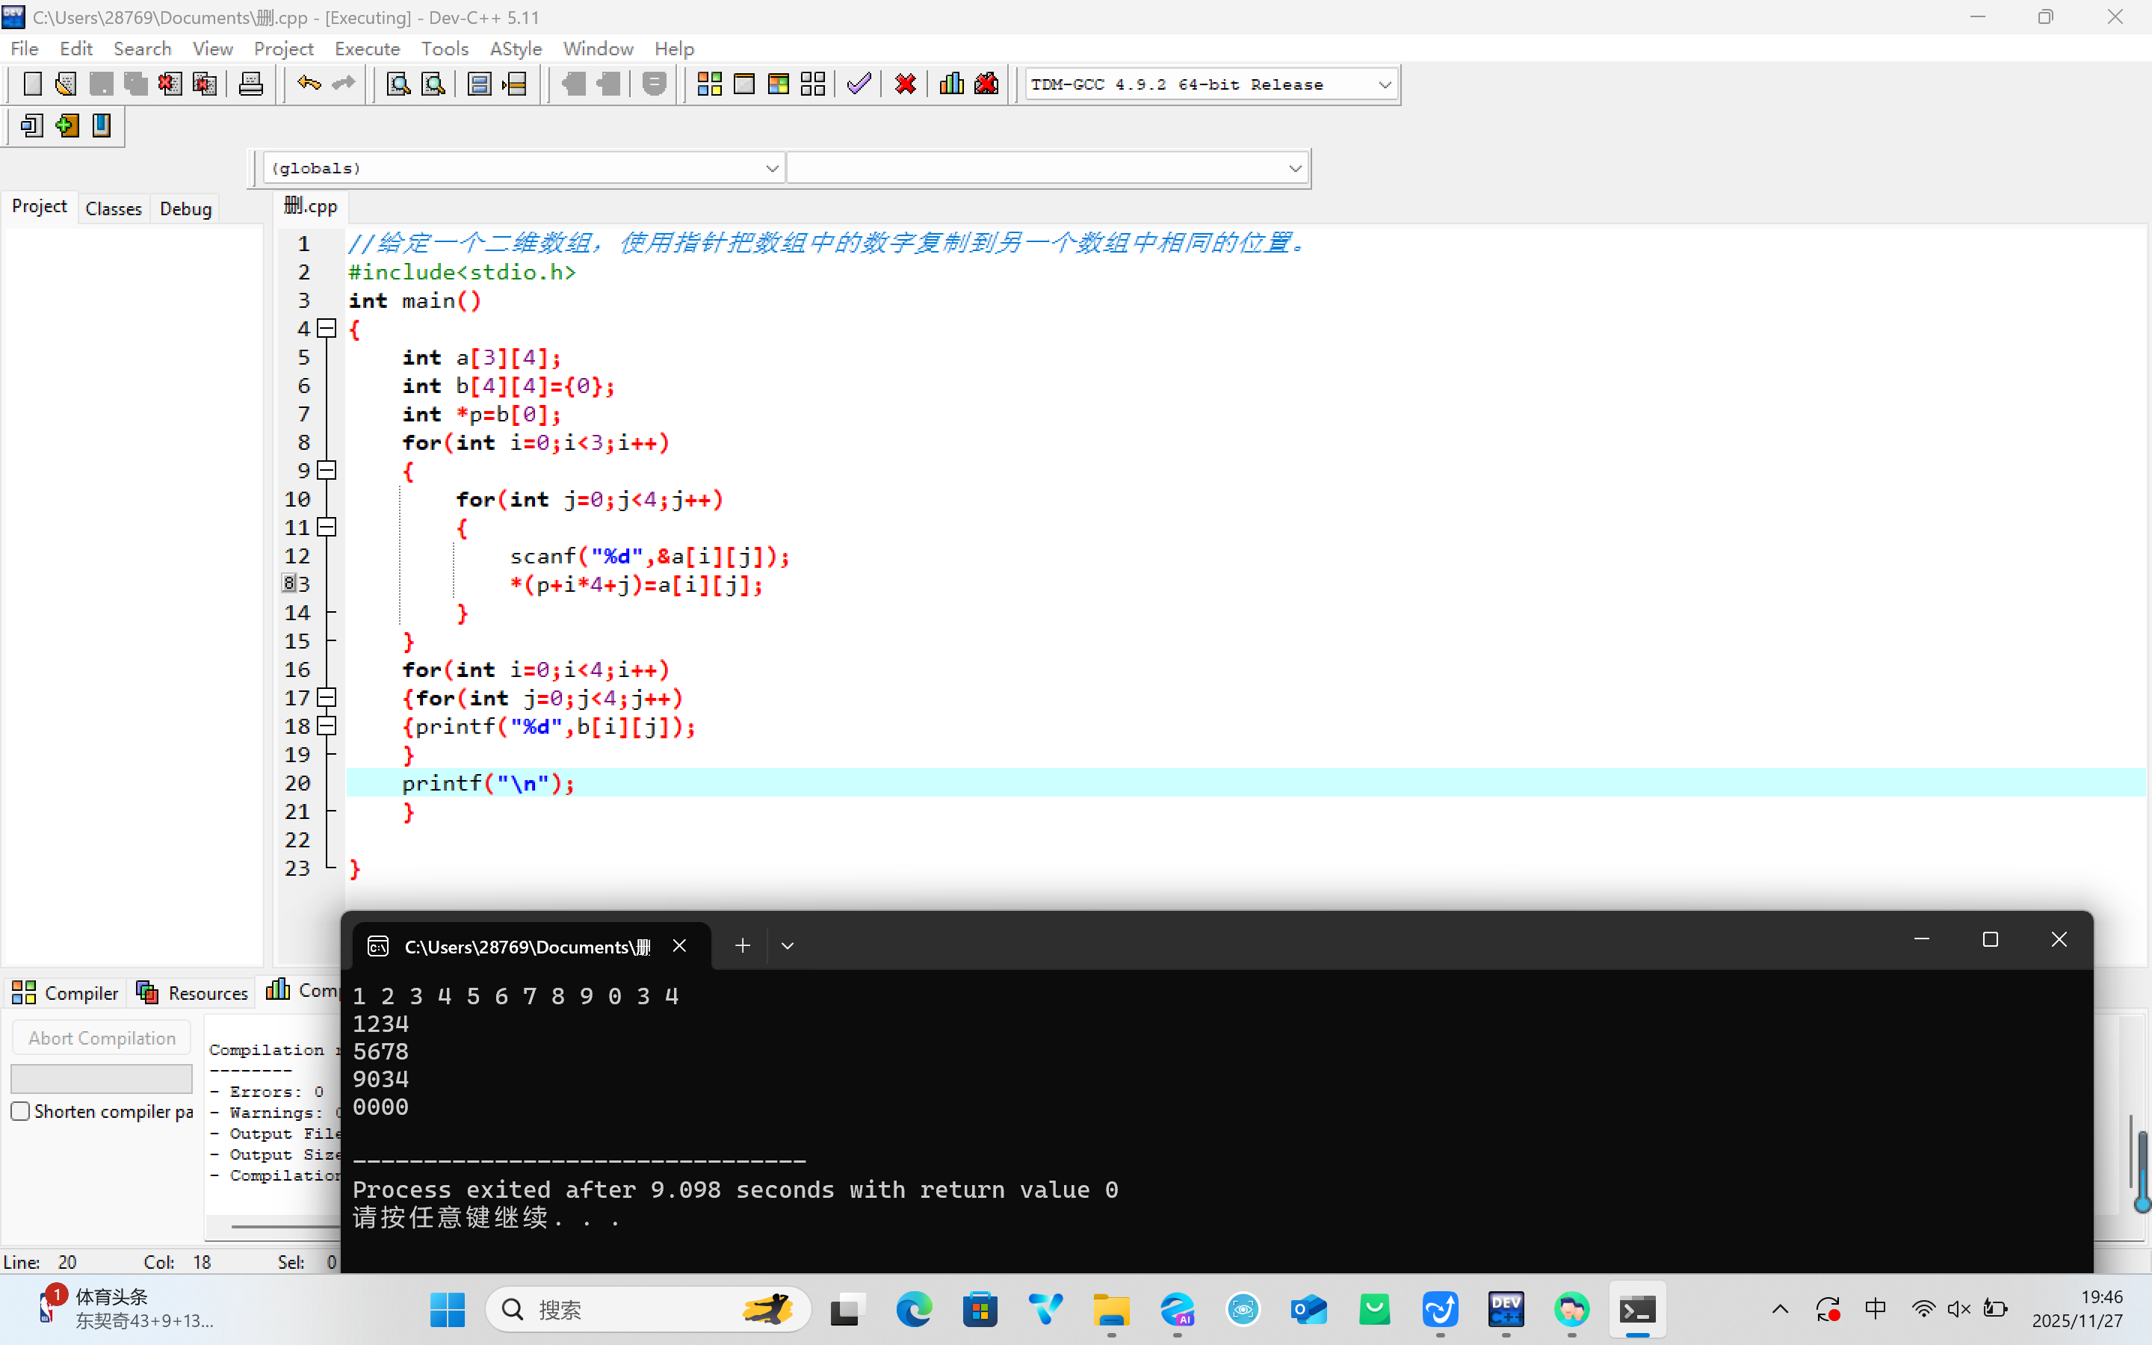Collapse the code fold at line 4
2152x1345 pixels.
coord(327,328)
